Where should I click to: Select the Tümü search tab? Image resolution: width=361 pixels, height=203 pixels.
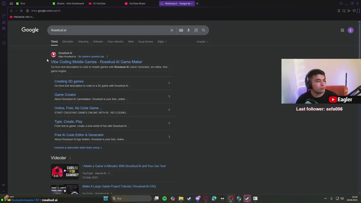(54, 41)
